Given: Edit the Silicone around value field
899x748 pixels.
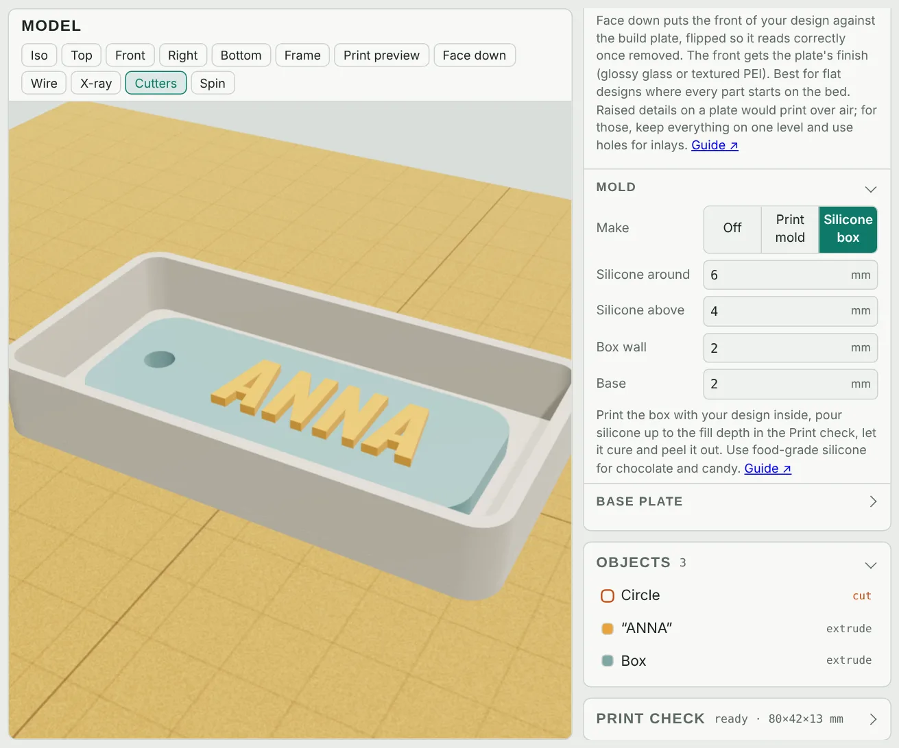Looking at the screenshot, I should click(791, 275).
